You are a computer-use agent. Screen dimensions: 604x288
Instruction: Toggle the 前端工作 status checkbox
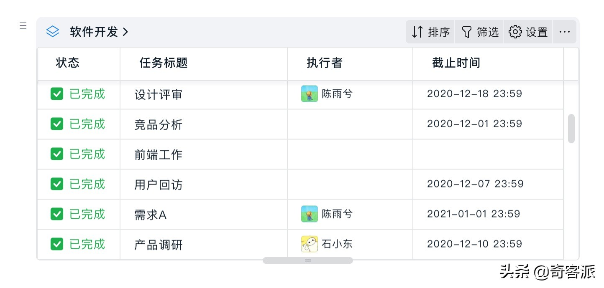tap(57, 154)
